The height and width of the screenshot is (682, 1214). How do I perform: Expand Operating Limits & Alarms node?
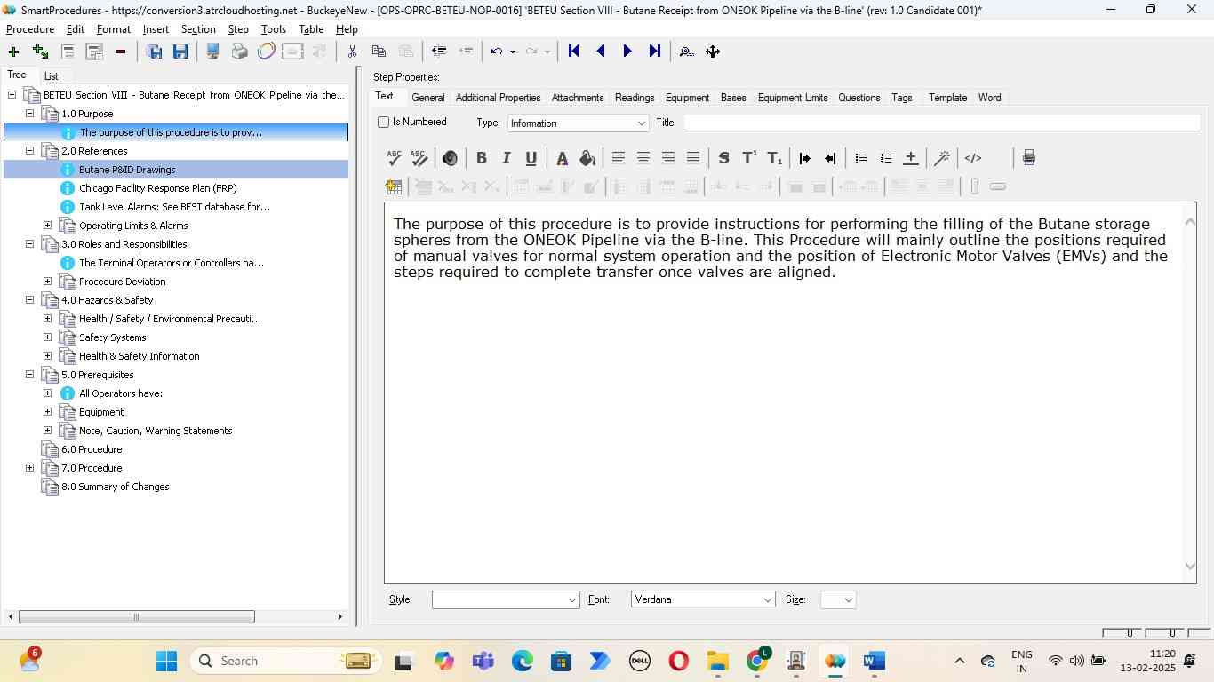coord(47,226)
